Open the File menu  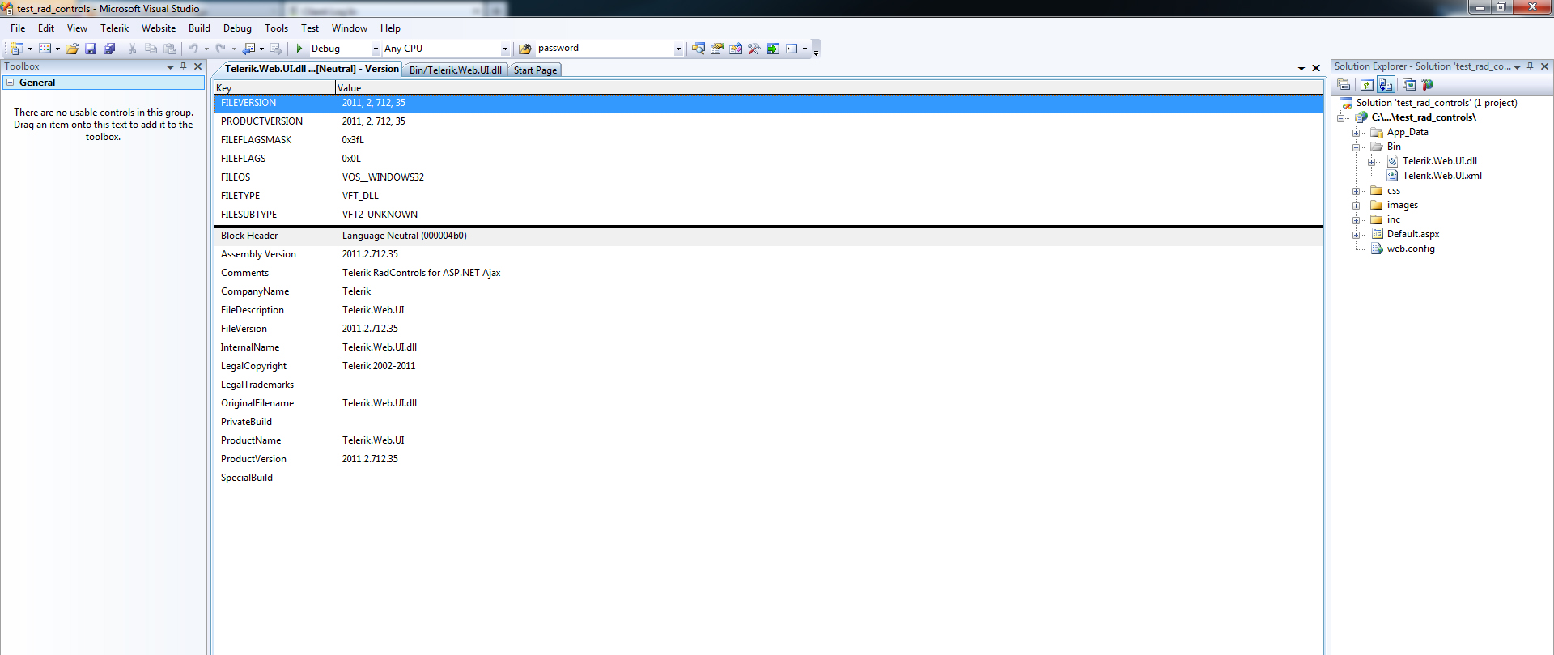click(x=18, y=28)
